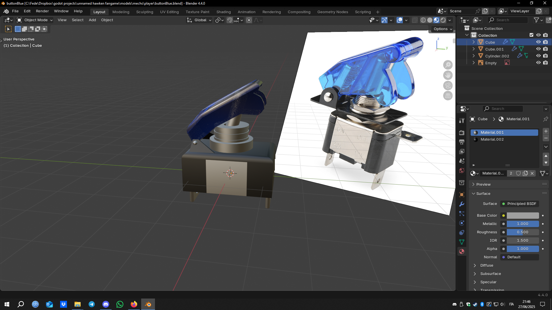Open the Object Constraints properties tab

pos(462,232)
